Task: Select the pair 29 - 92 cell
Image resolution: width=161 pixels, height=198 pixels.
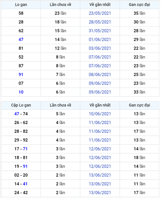Action: (x=21, y=140)
